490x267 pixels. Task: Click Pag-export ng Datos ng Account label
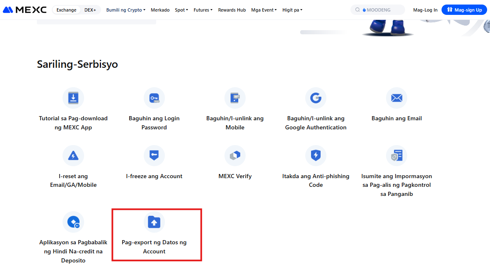coord(154,247)
